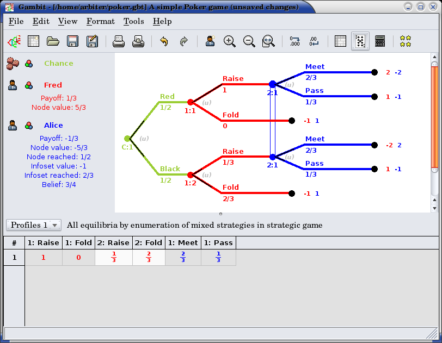Open the Format menu
Image resolution: width=442 pixels, height=343 pixels.
[100, 21]
